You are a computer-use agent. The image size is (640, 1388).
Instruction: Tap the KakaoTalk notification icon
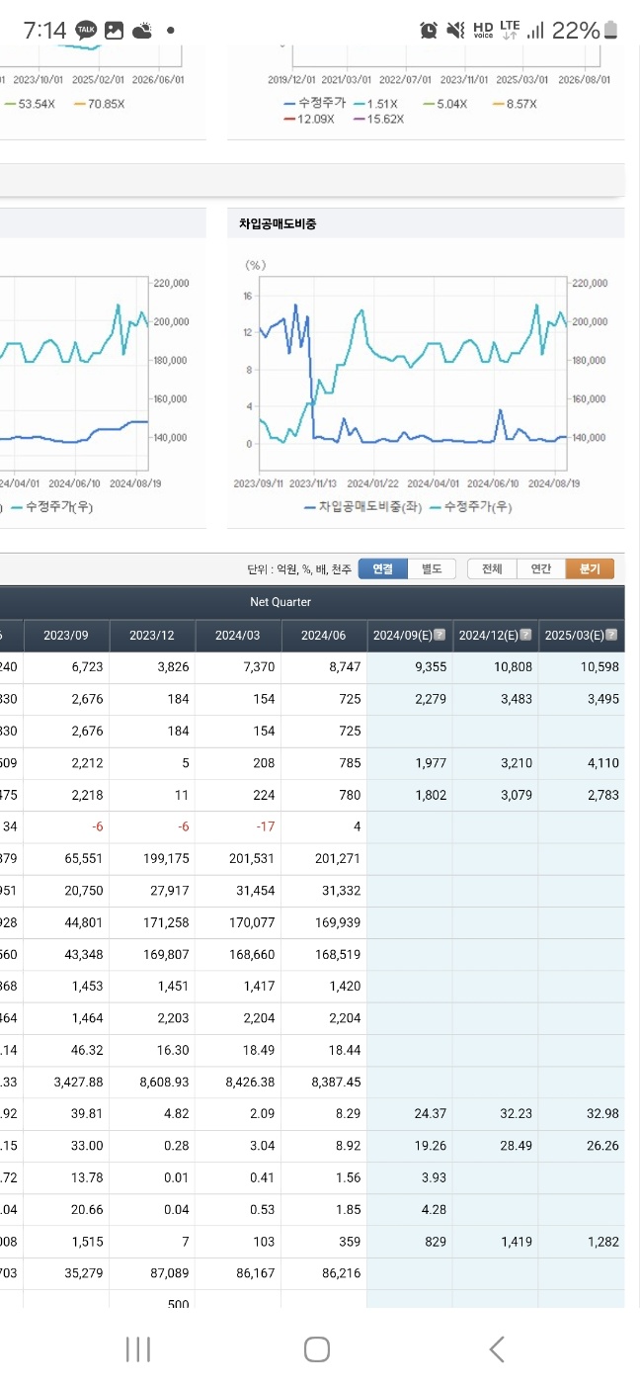click(87, 31)
